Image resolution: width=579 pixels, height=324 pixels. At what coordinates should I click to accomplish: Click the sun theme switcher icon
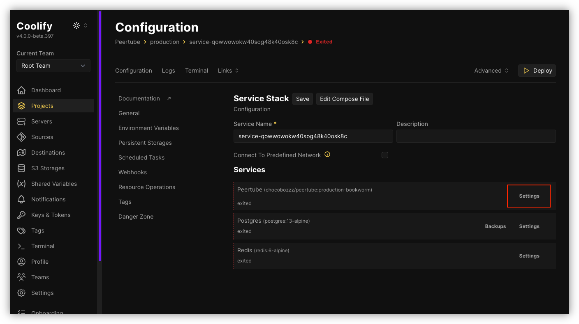click(76, 25)
